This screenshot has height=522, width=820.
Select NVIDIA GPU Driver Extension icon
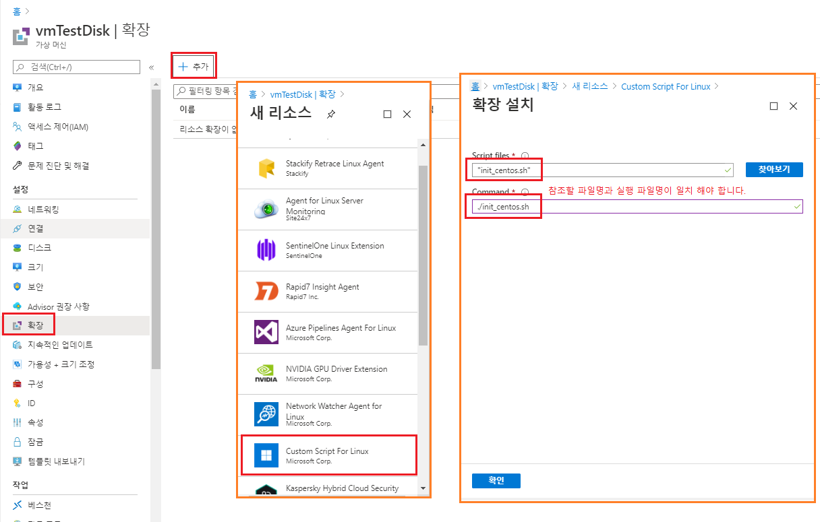tap(266, 374)
